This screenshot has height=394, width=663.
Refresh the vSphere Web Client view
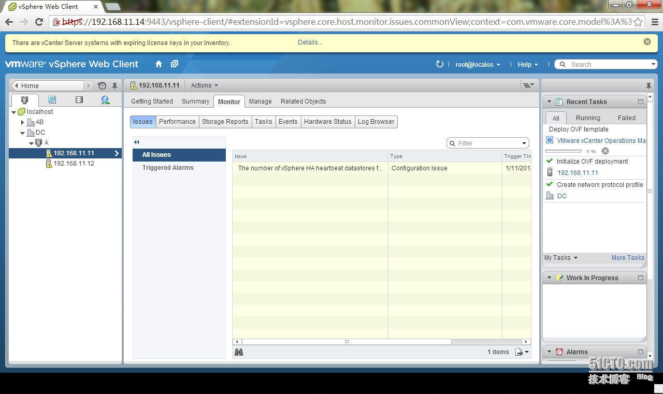(x=440, y=64)
